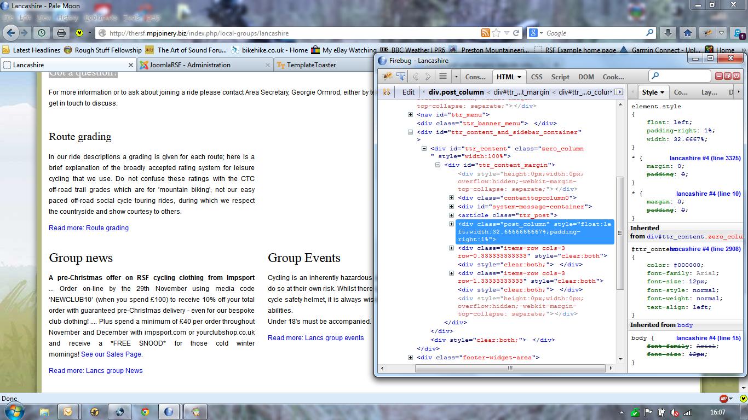This screenshot has width=748, height=420.
Task: Collapse the ttr_content_margin div node
Action: point(438,165)
